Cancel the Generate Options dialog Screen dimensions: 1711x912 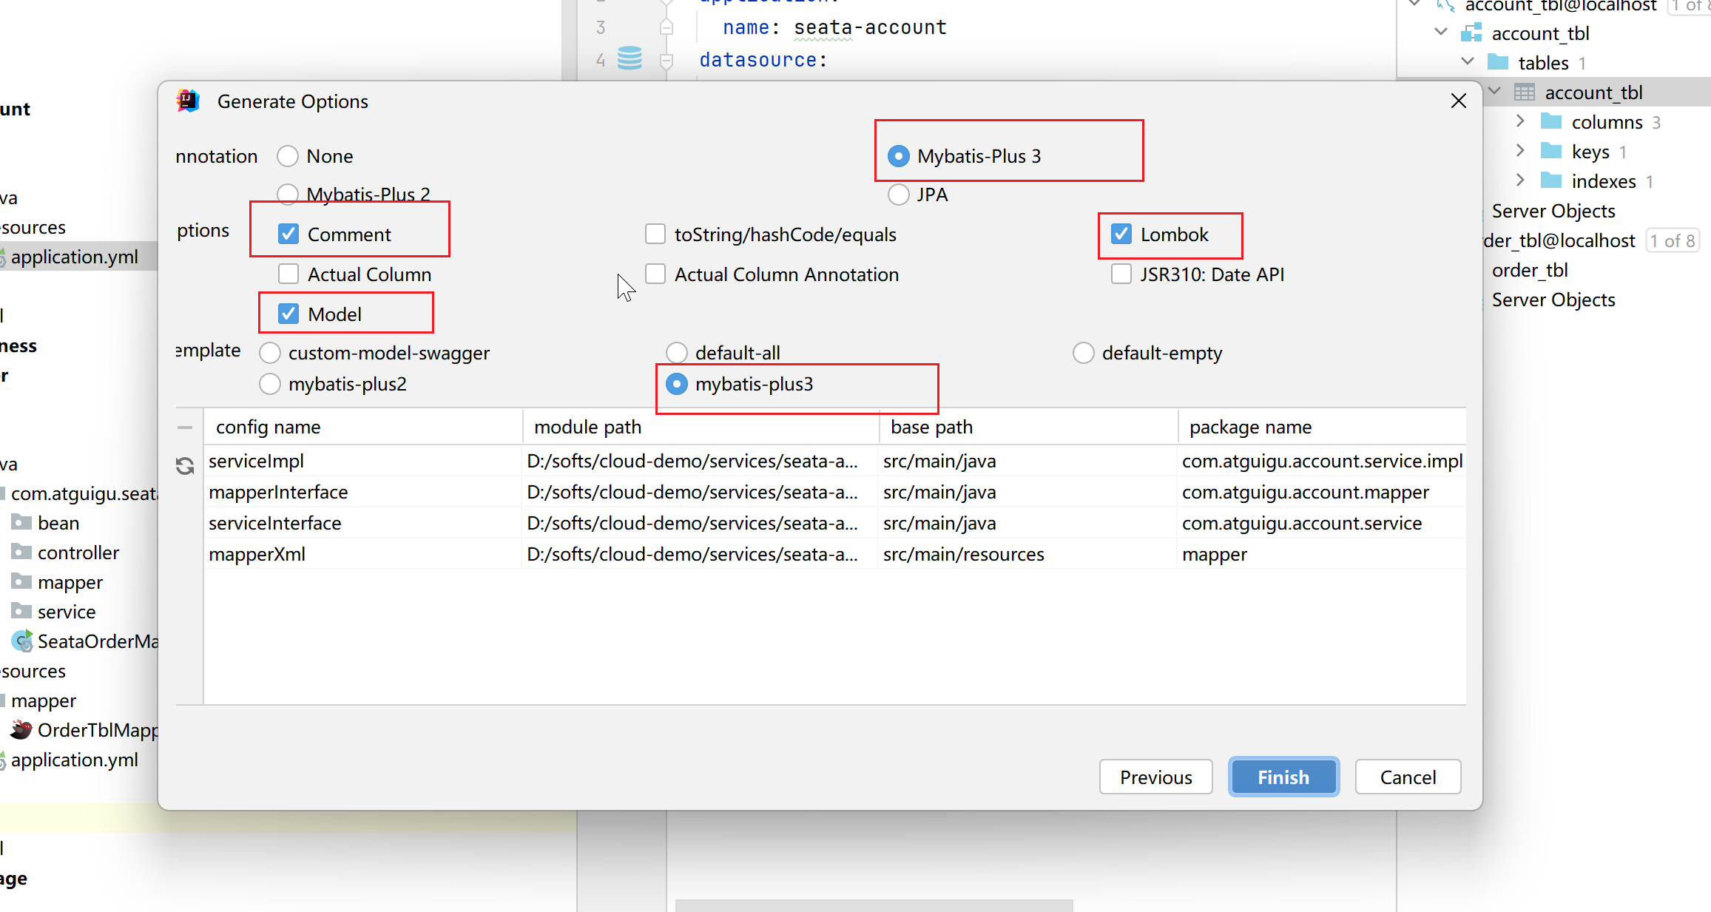pyautogui.click(x=1408, y=777)
